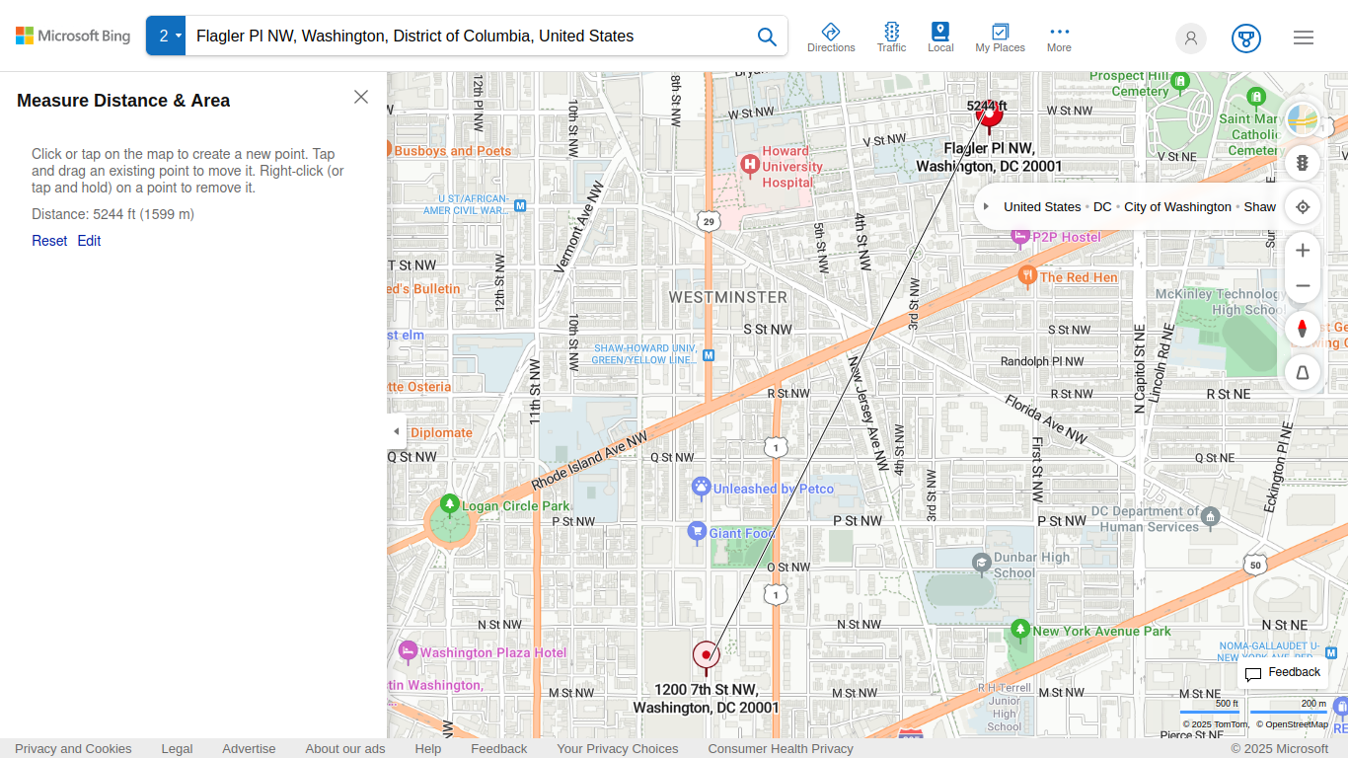This screenshot has width=1348, height=758.
Task: Click the New York Avenue Park marker
Action: tap(1020, 629)
